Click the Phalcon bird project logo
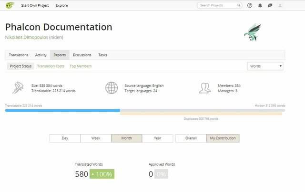The height and width of the screenshot is (192, 305). tap(253, 32)
